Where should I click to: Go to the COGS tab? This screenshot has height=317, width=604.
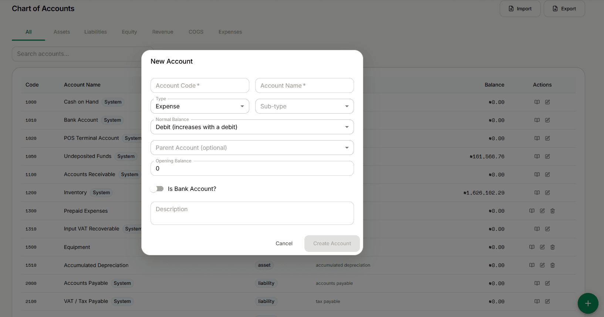[196, 32]
